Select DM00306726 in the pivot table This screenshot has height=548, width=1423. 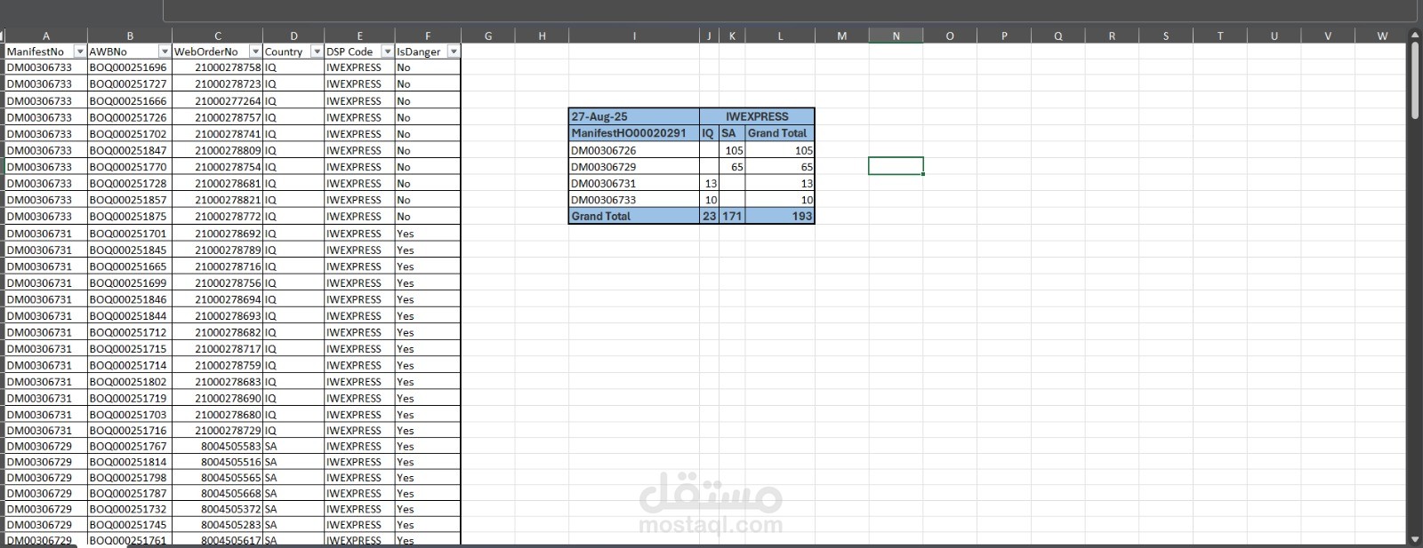pyautogui.click(x=634, y=150)
